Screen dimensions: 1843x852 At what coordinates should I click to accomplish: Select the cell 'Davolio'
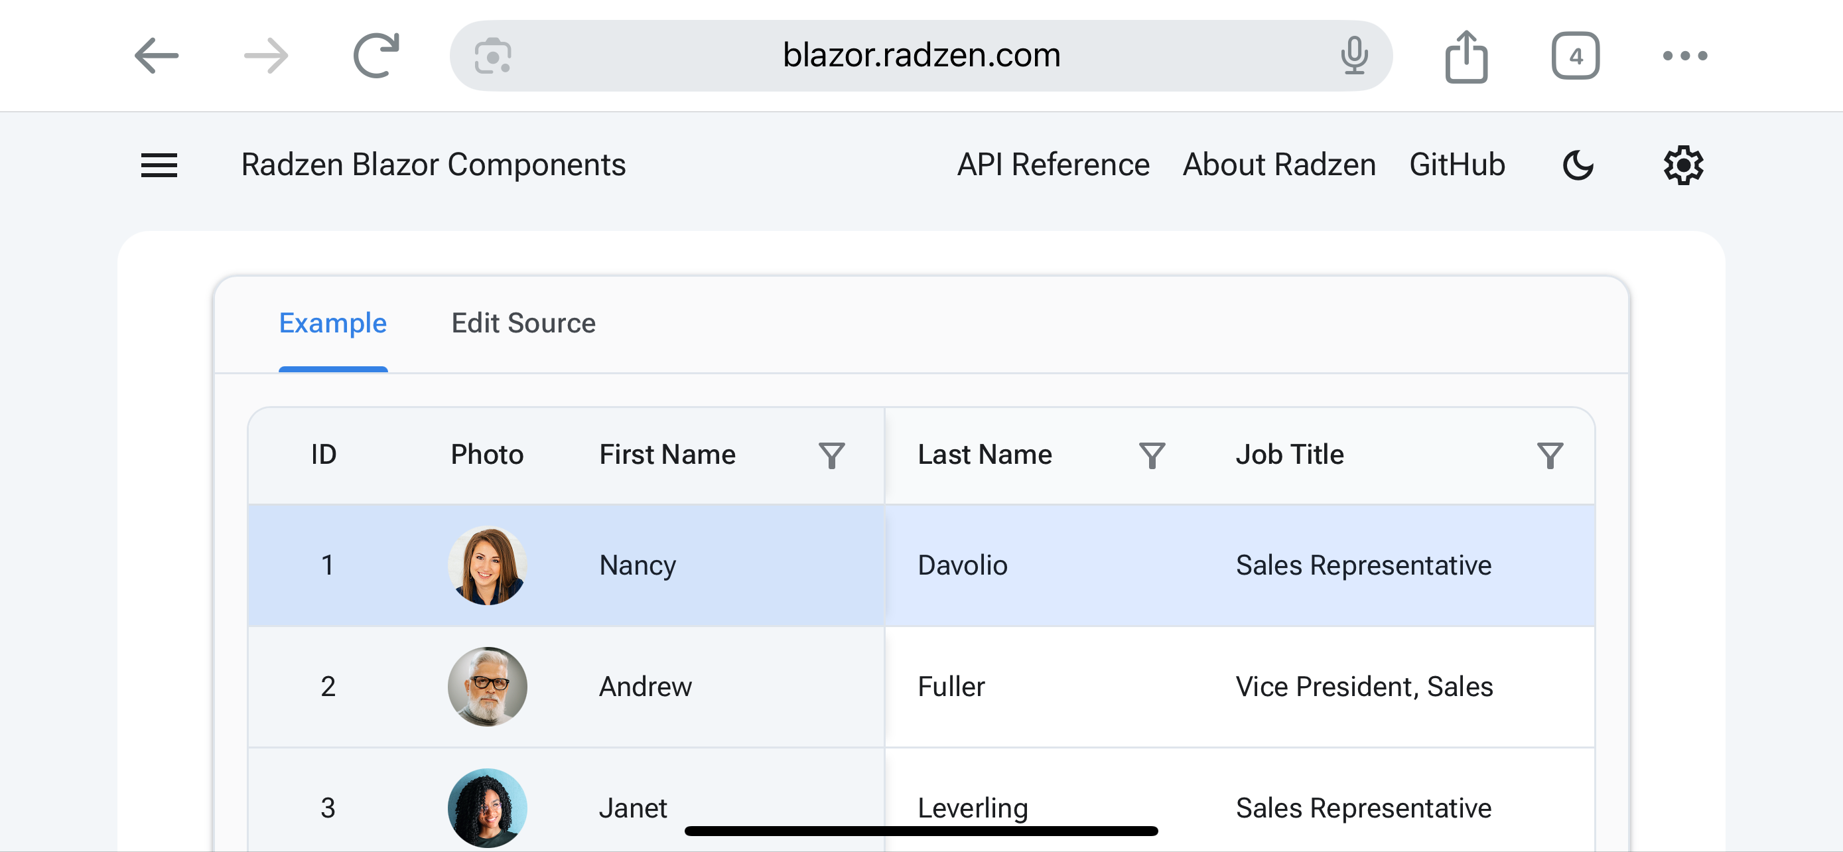pyautogui.click(x=962, y=566)
